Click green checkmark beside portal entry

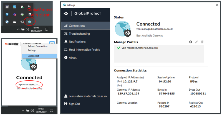(119, 48)
